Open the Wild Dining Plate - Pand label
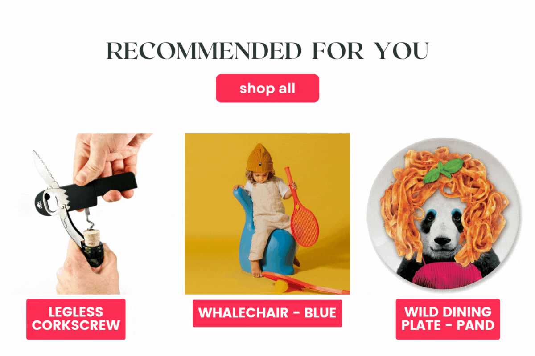The image size is (535, 356). point(448,319)
